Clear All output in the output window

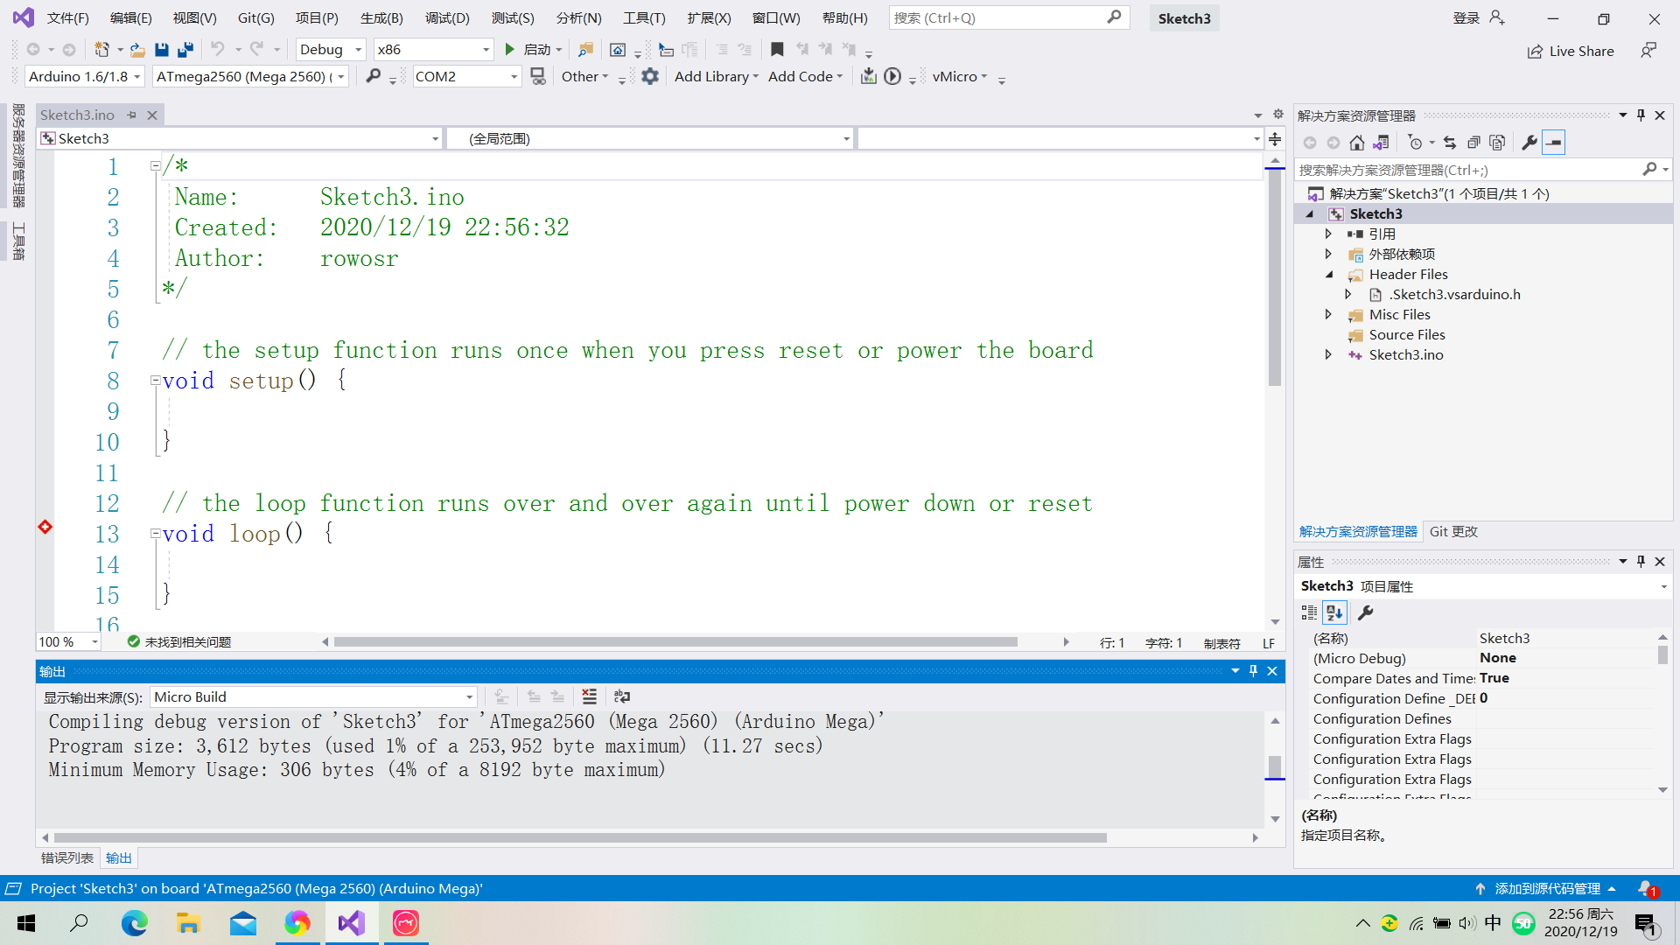pyautogui.click(x=590, y=696)
